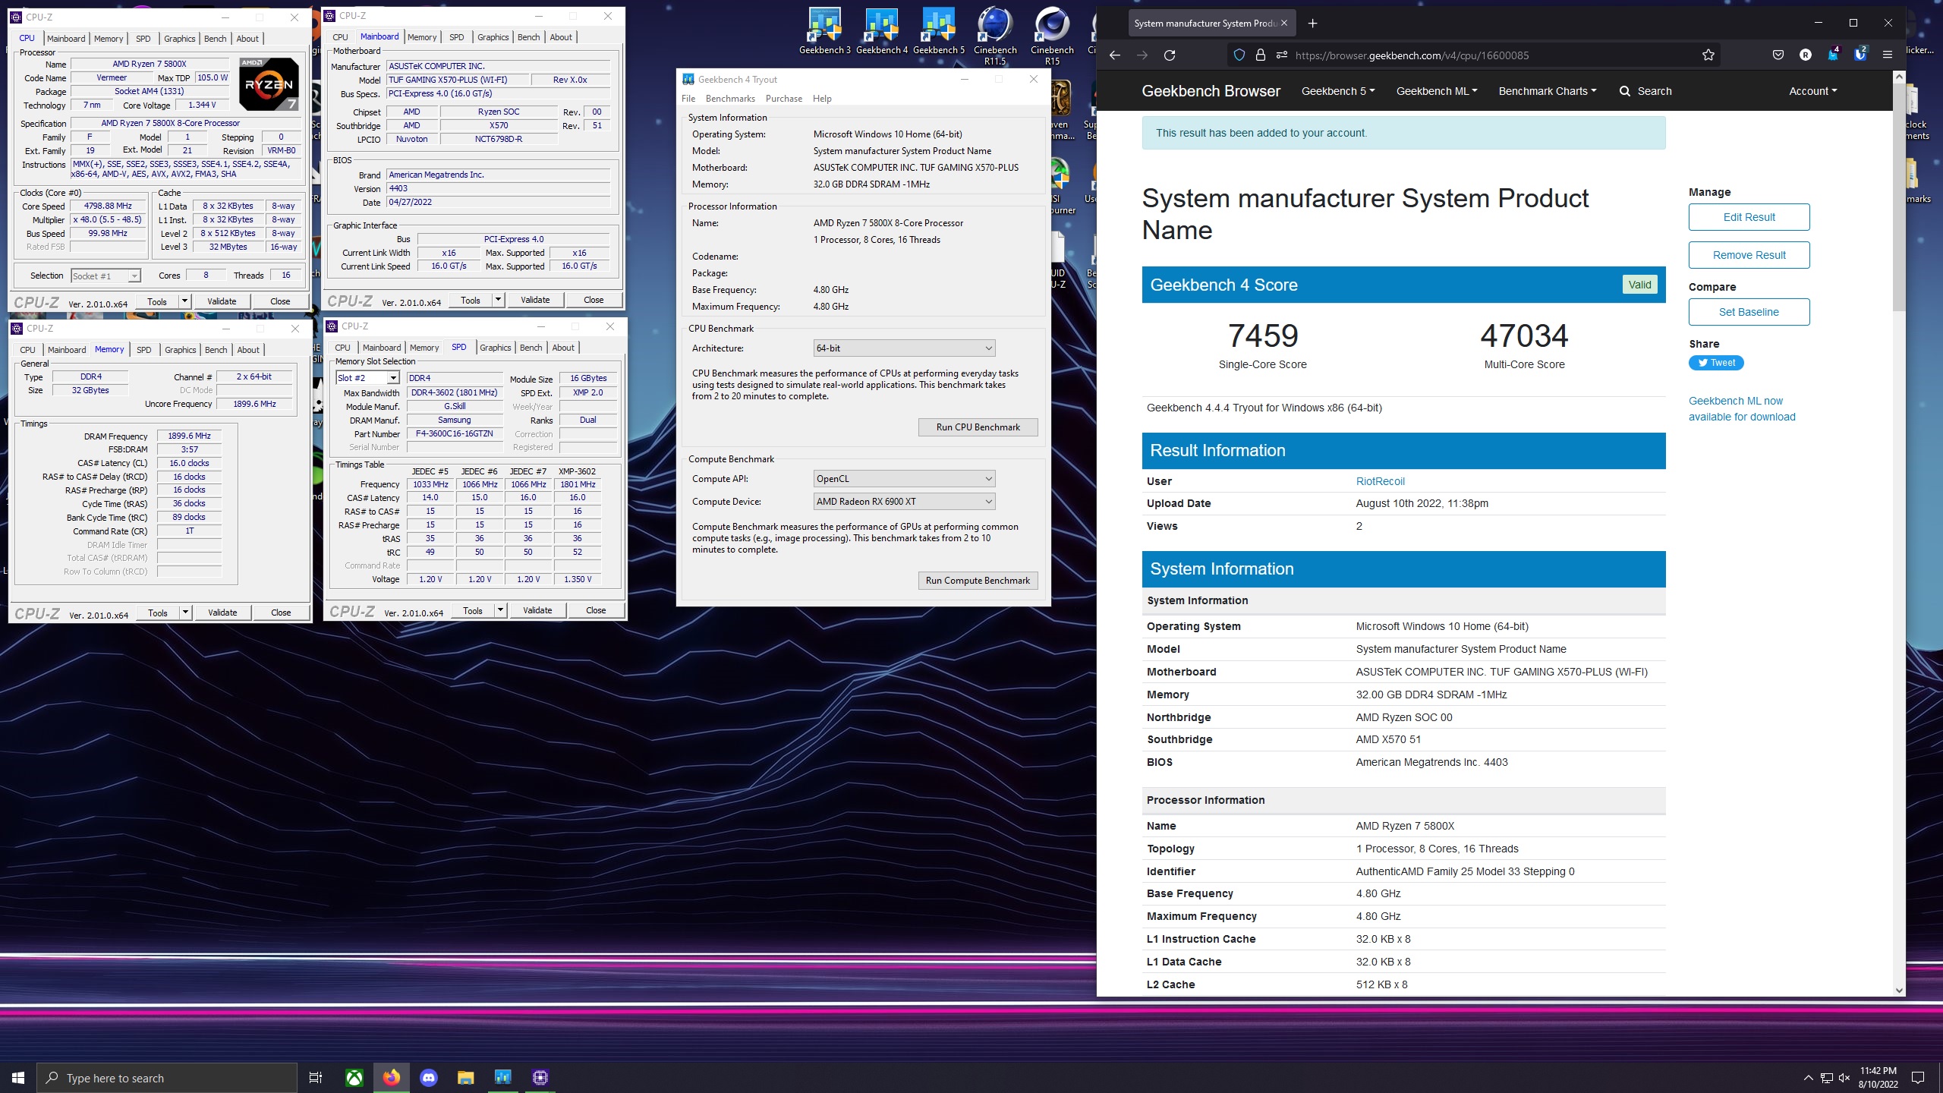Switch to CPU-Z on taskbar
This screenshot has height=1093, width=1943.
(540, 1078)
